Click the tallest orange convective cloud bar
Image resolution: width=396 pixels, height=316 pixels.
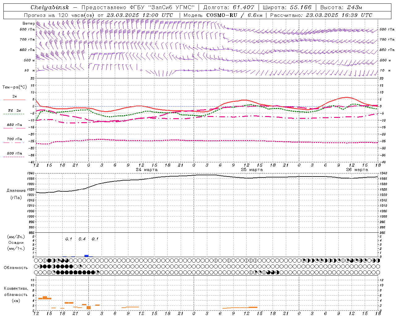pos(45,297)
